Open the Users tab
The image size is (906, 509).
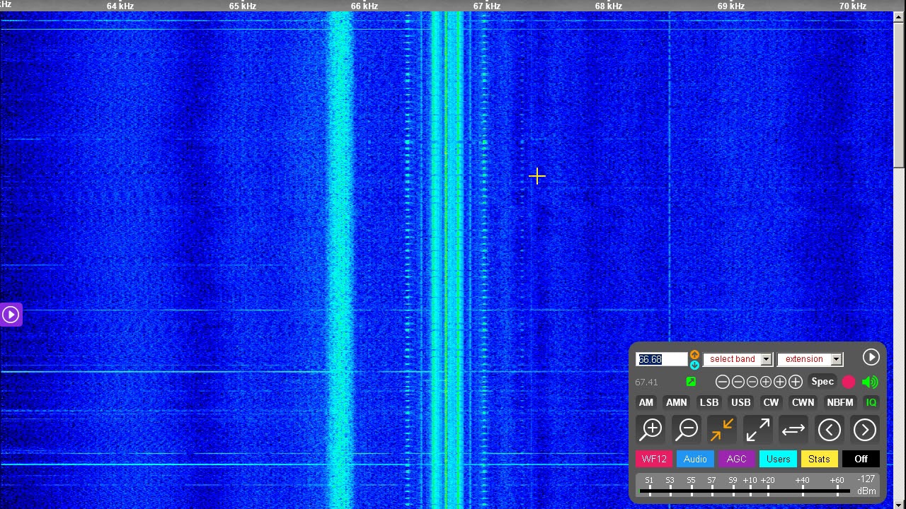pyautogui.click(x=778, y=459)
